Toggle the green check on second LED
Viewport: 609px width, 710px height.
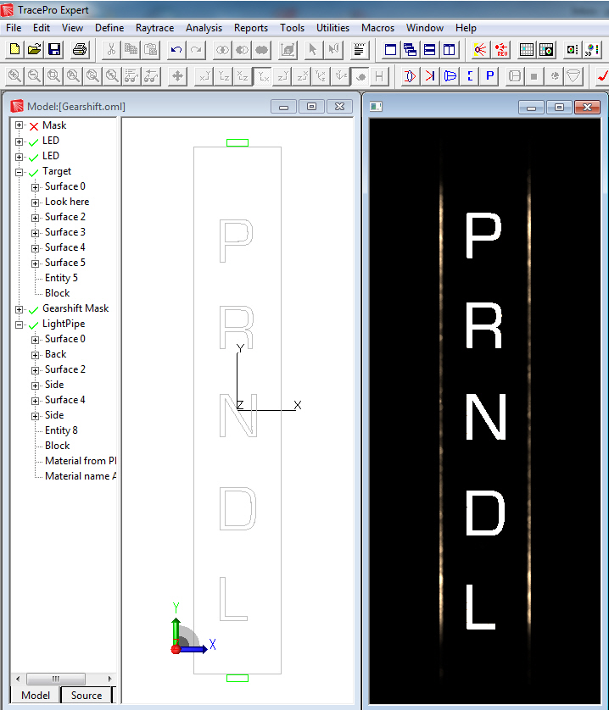(34, 158)
